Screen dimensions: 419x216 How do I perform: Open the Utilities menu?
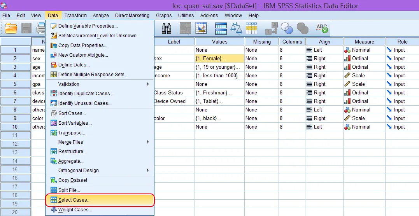tap(186, 16)
